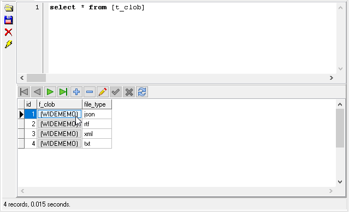
Task: Go to first record navigator button
Action: [24, 92]
